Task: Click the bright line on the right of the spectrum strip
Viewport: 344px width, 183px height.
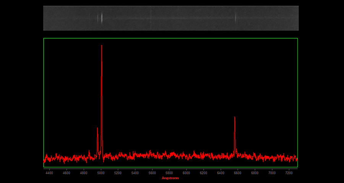Action: point(235,18)
